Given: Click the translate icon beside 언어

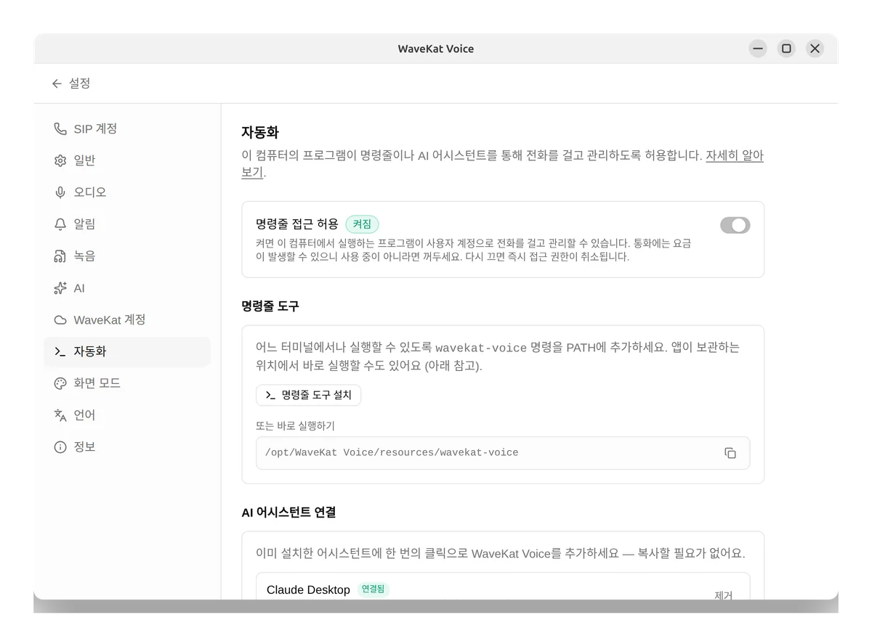Looking at the screenshot, I should 60,415.
